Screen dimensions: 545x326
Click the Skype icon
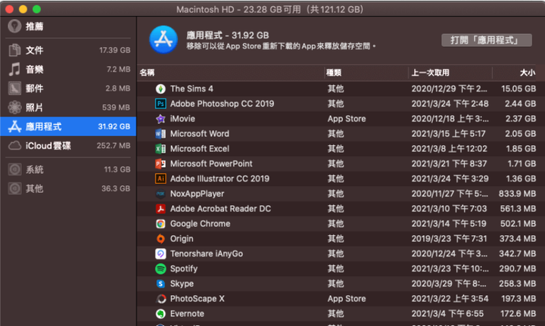pos(160,284)
